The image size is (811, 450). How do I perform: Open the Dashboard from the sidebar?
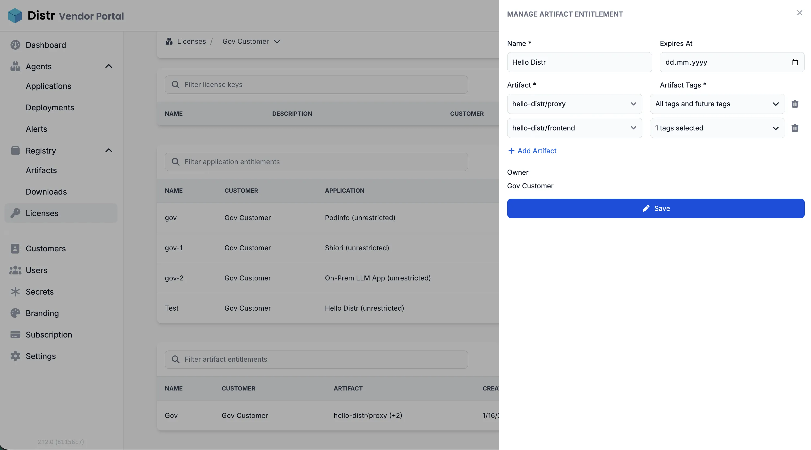(46, 45)
